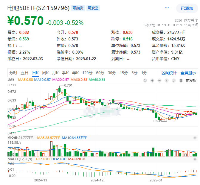
Task: Click the 2024-12 date axis label
Action: [x=97, y=180]
